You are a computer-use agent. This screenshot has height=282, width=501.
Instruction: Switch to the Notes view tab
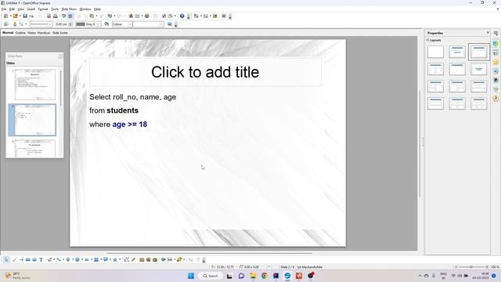coord(31,33)
